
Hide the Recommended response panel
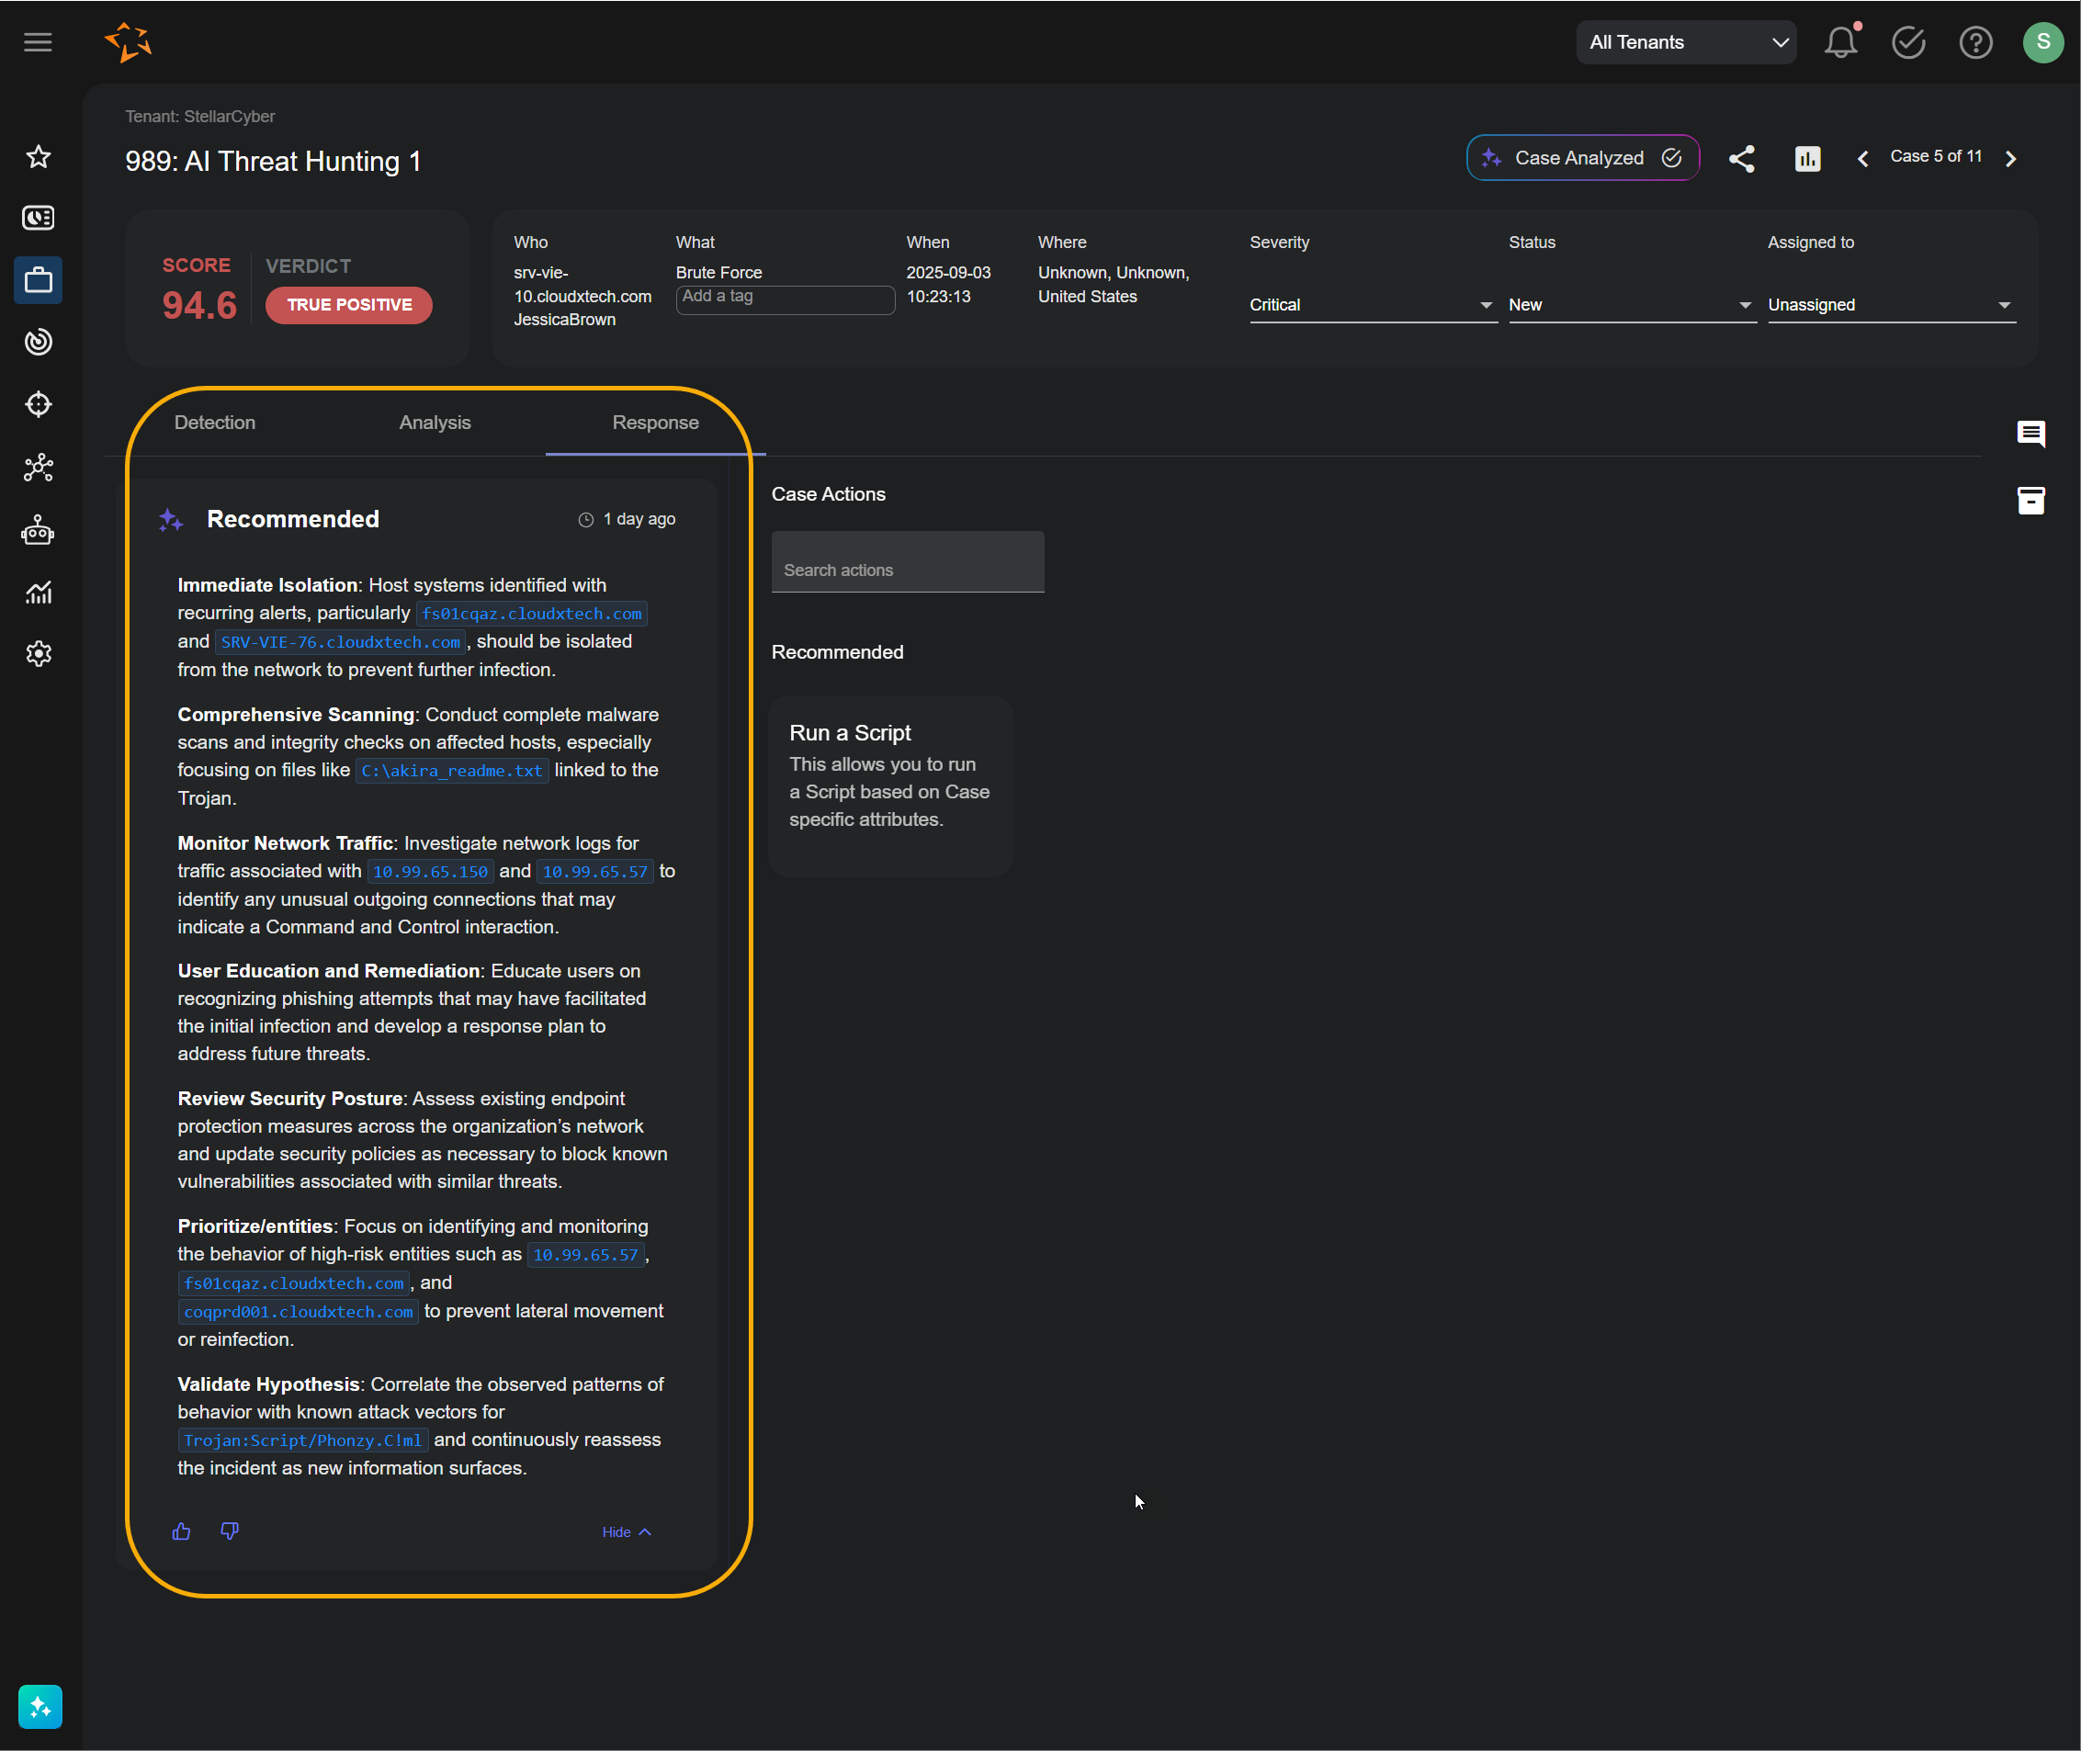[626, 1531]
